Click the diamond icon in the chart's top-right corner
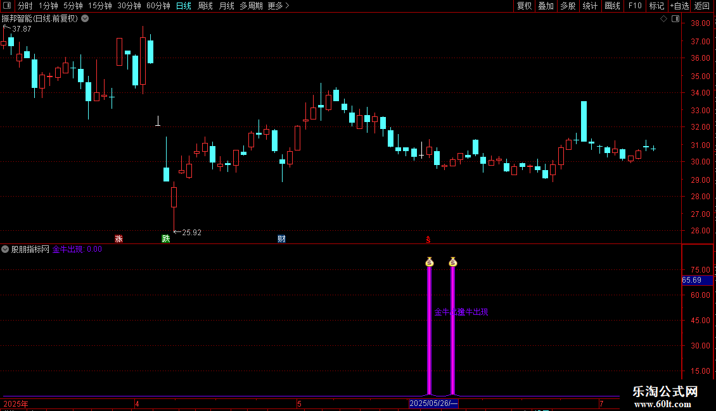This screenshot has width=716, height=411. pyautogui.click(x=664, y=19)
